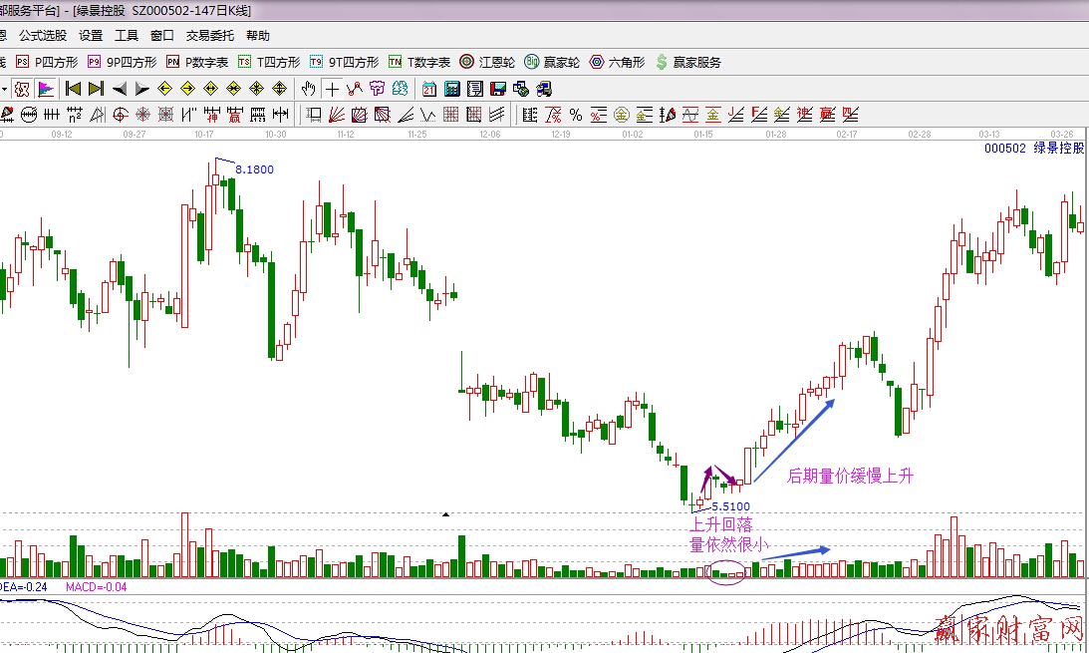This screenshot has height=653, width=1089.
Task: Select the hand pan tool icon
Action: [x=310, y=88]
